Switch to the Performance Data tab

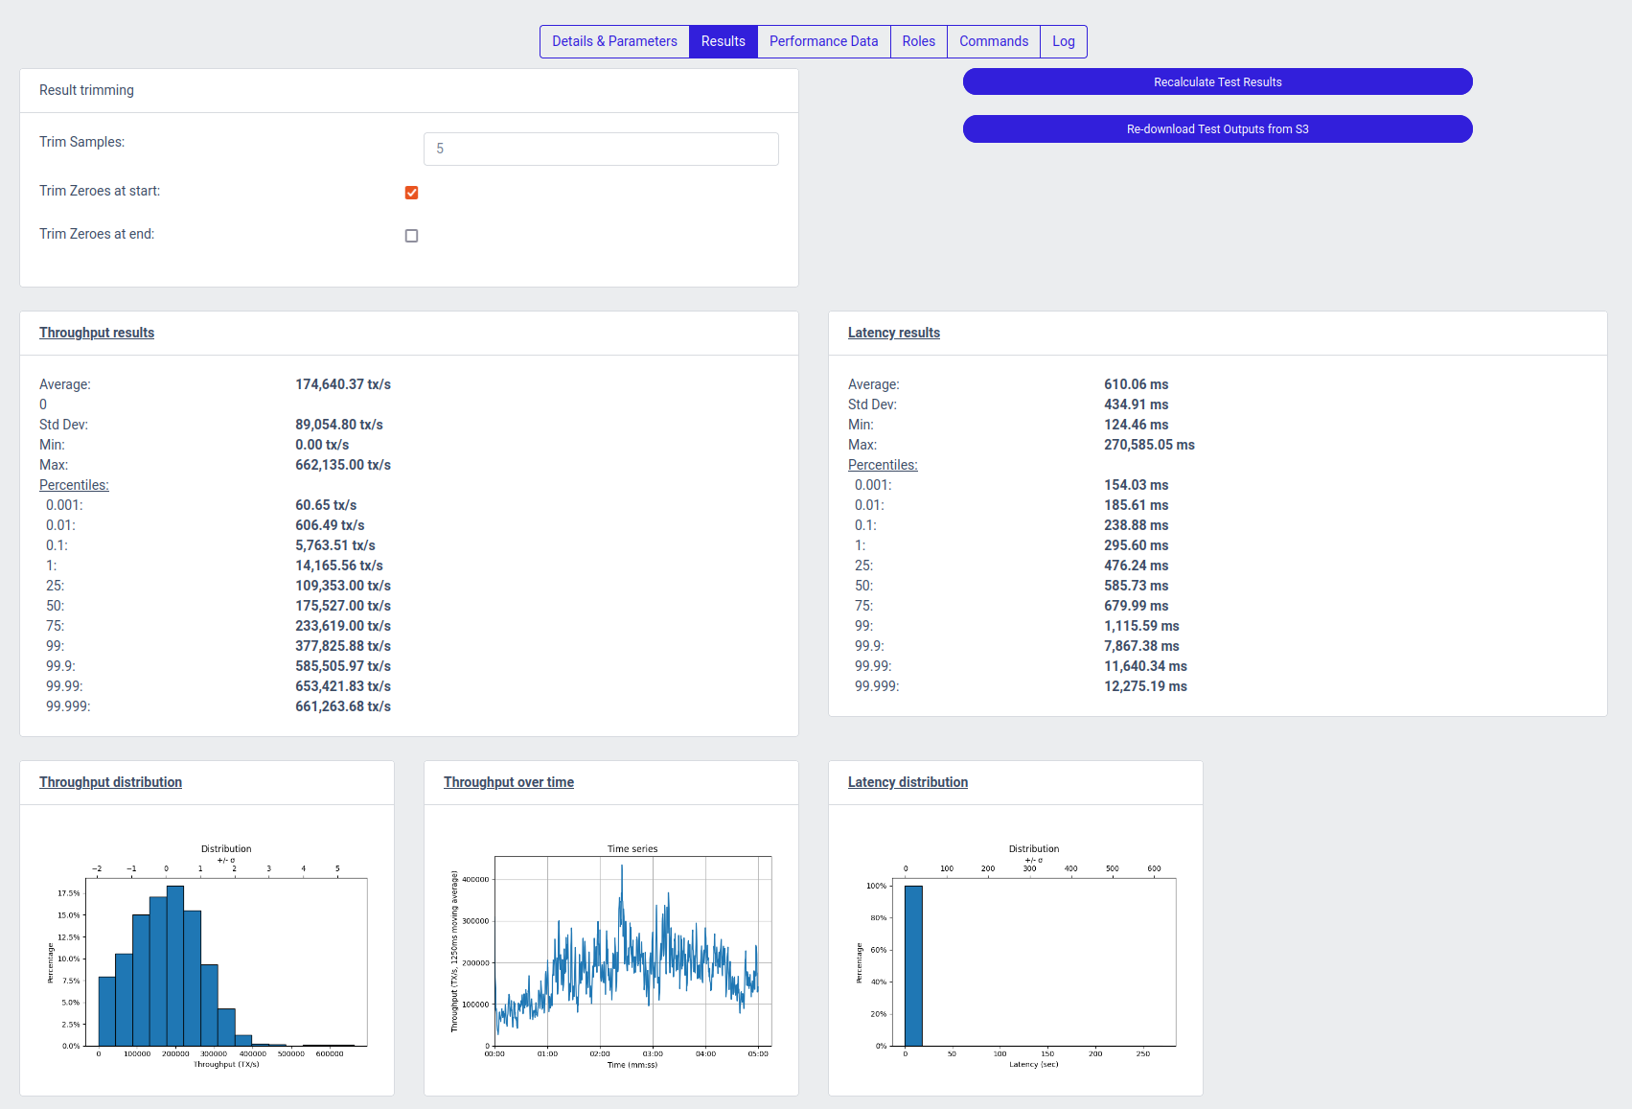823,41
